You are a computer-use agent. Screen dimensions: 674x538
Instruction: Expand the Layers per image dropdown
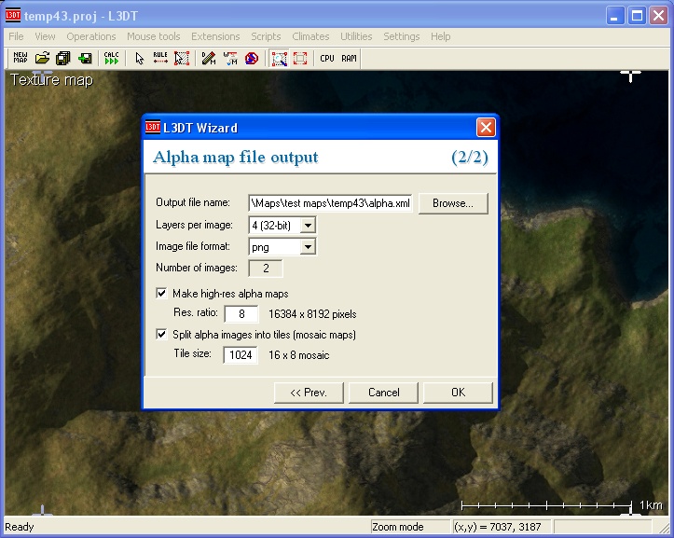309,225
